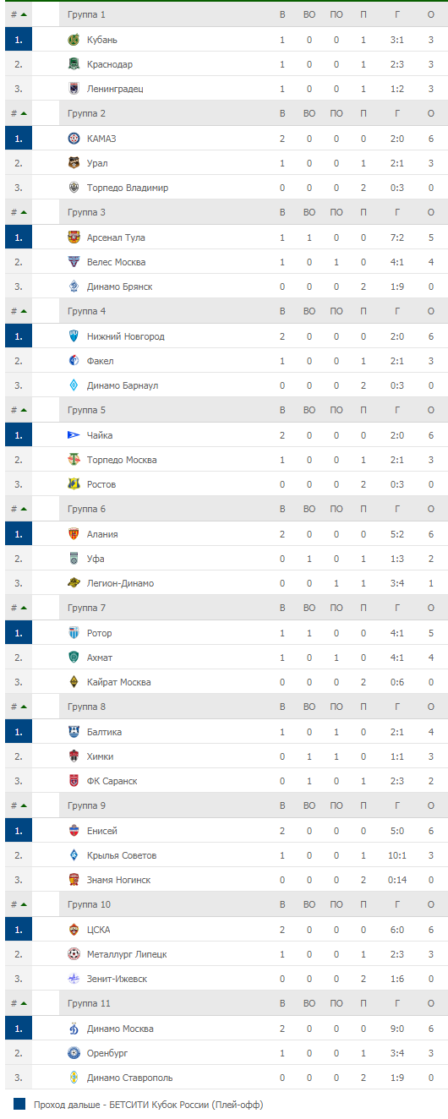Open the Краснодар team link
Image resolution: width=448 pixels, height=1119 pixels.
[x=109, y=64]
